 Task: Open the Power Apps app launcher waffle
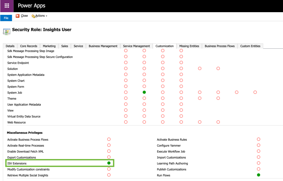[x=7, y=6]
